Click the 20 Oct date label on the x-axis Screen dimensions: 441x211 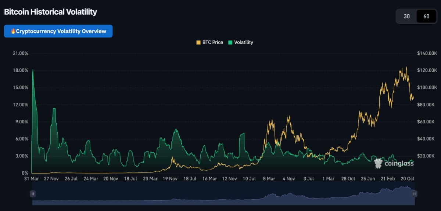coord(407,179)
